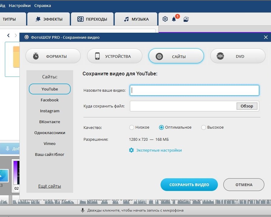Choose the ФОРМАТЫ save mode
The height and width of the screenshot is (217, 271).
point(53,56)
